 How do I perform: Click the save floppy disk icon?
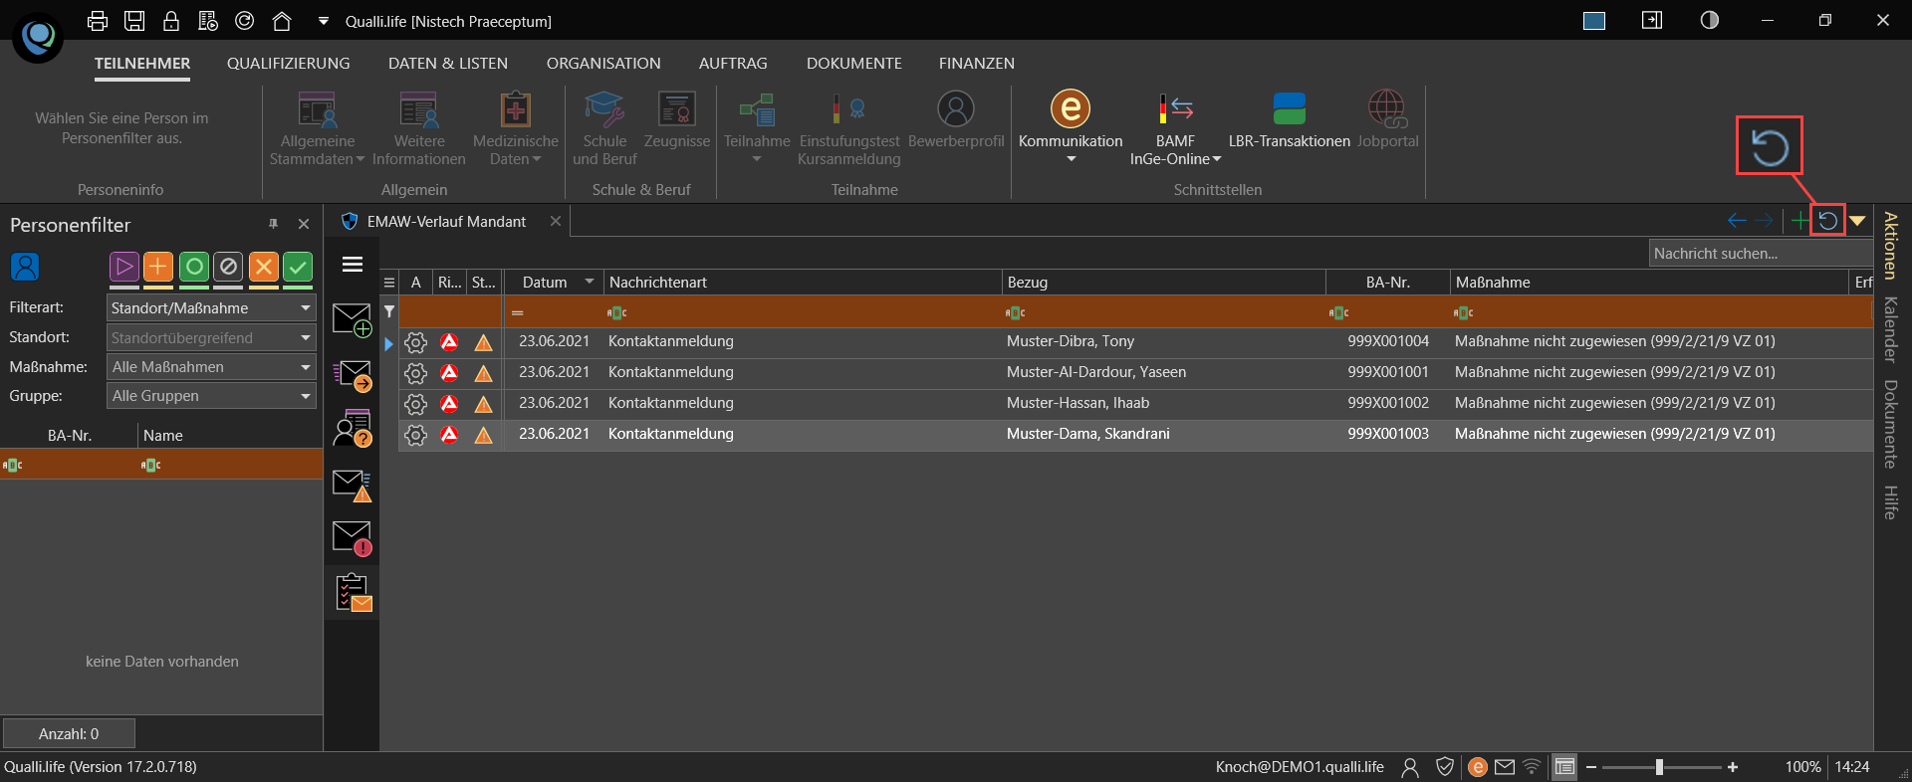(x=134, y=21)
